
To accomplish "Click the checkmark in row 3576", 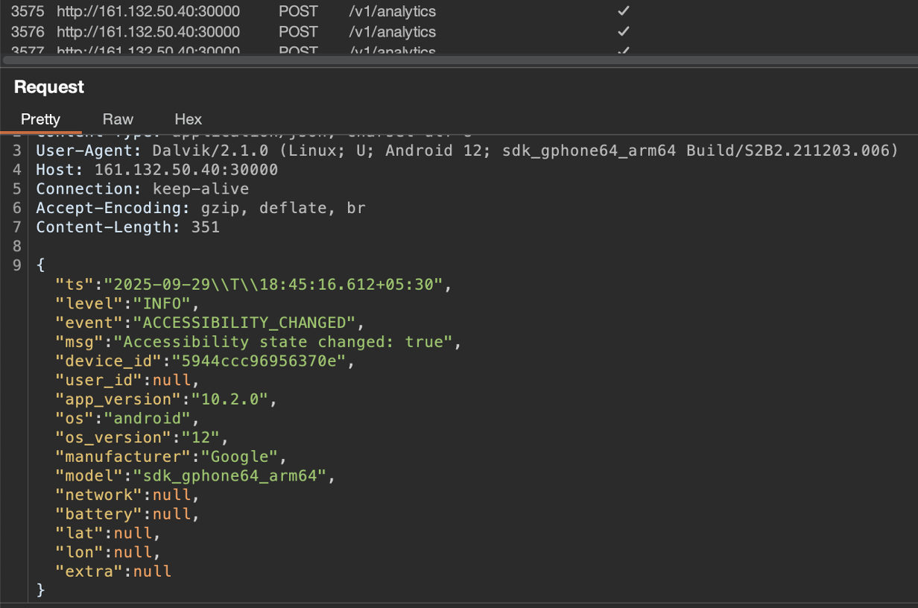I will [x=624, y=32].
